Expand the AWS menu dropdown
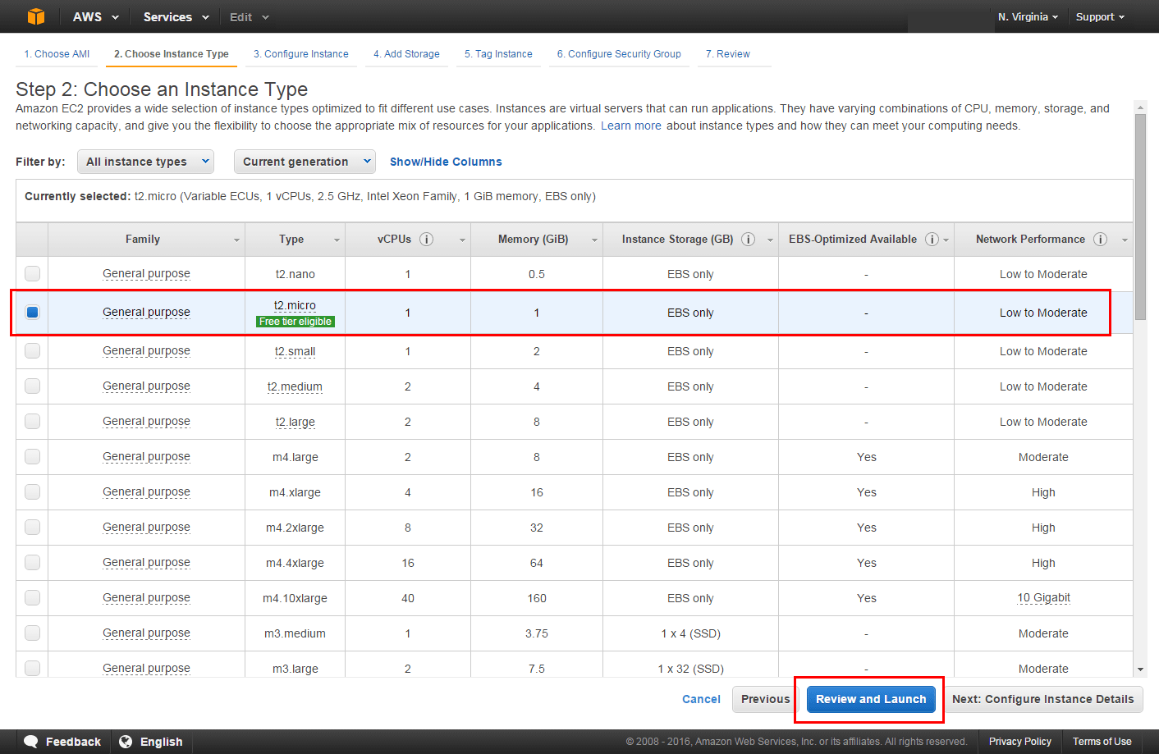The height and width of the screenshot is (754, 1159). point(95,16)
